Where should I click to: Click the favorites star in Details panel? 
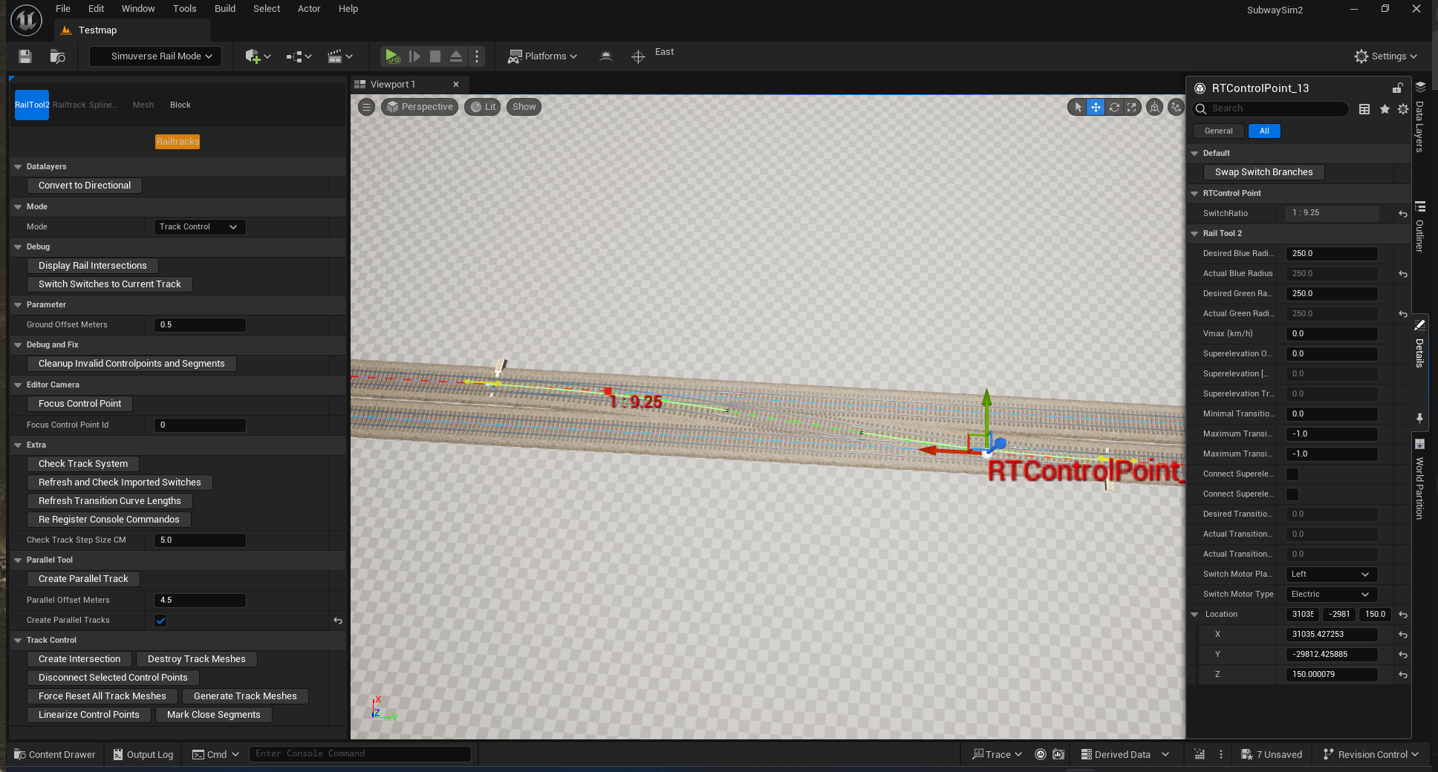(1385, 109)
